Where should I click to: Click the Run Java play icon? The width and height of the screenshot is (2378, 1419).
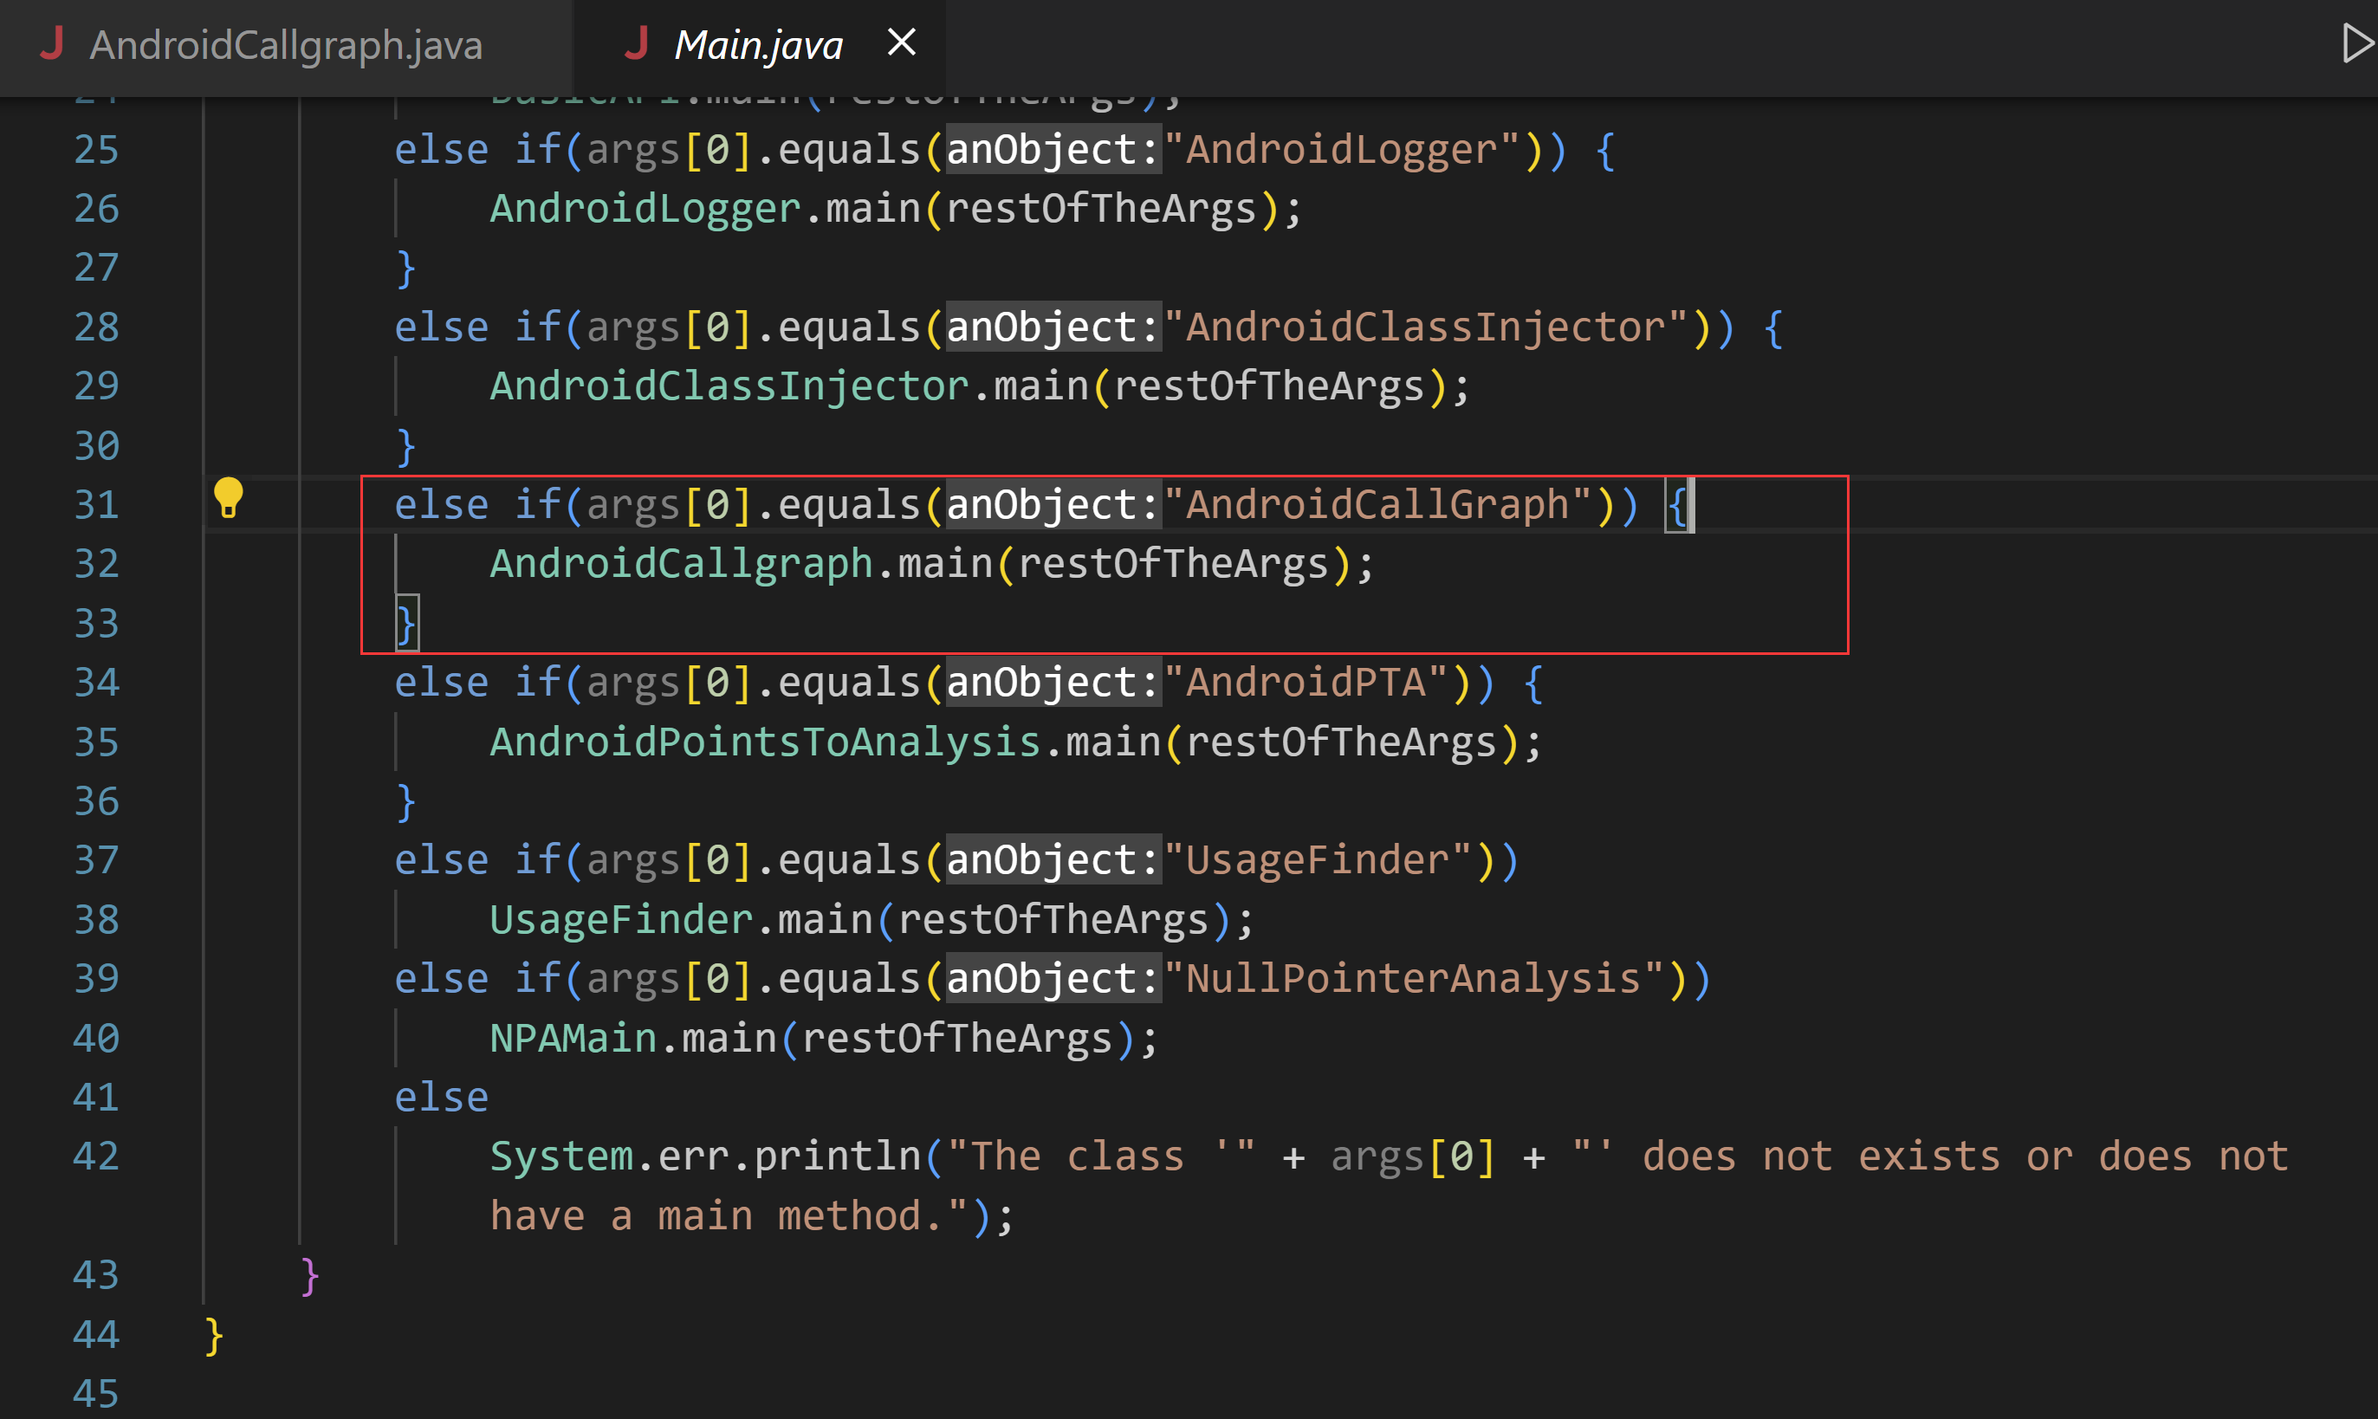(2358, 44)
